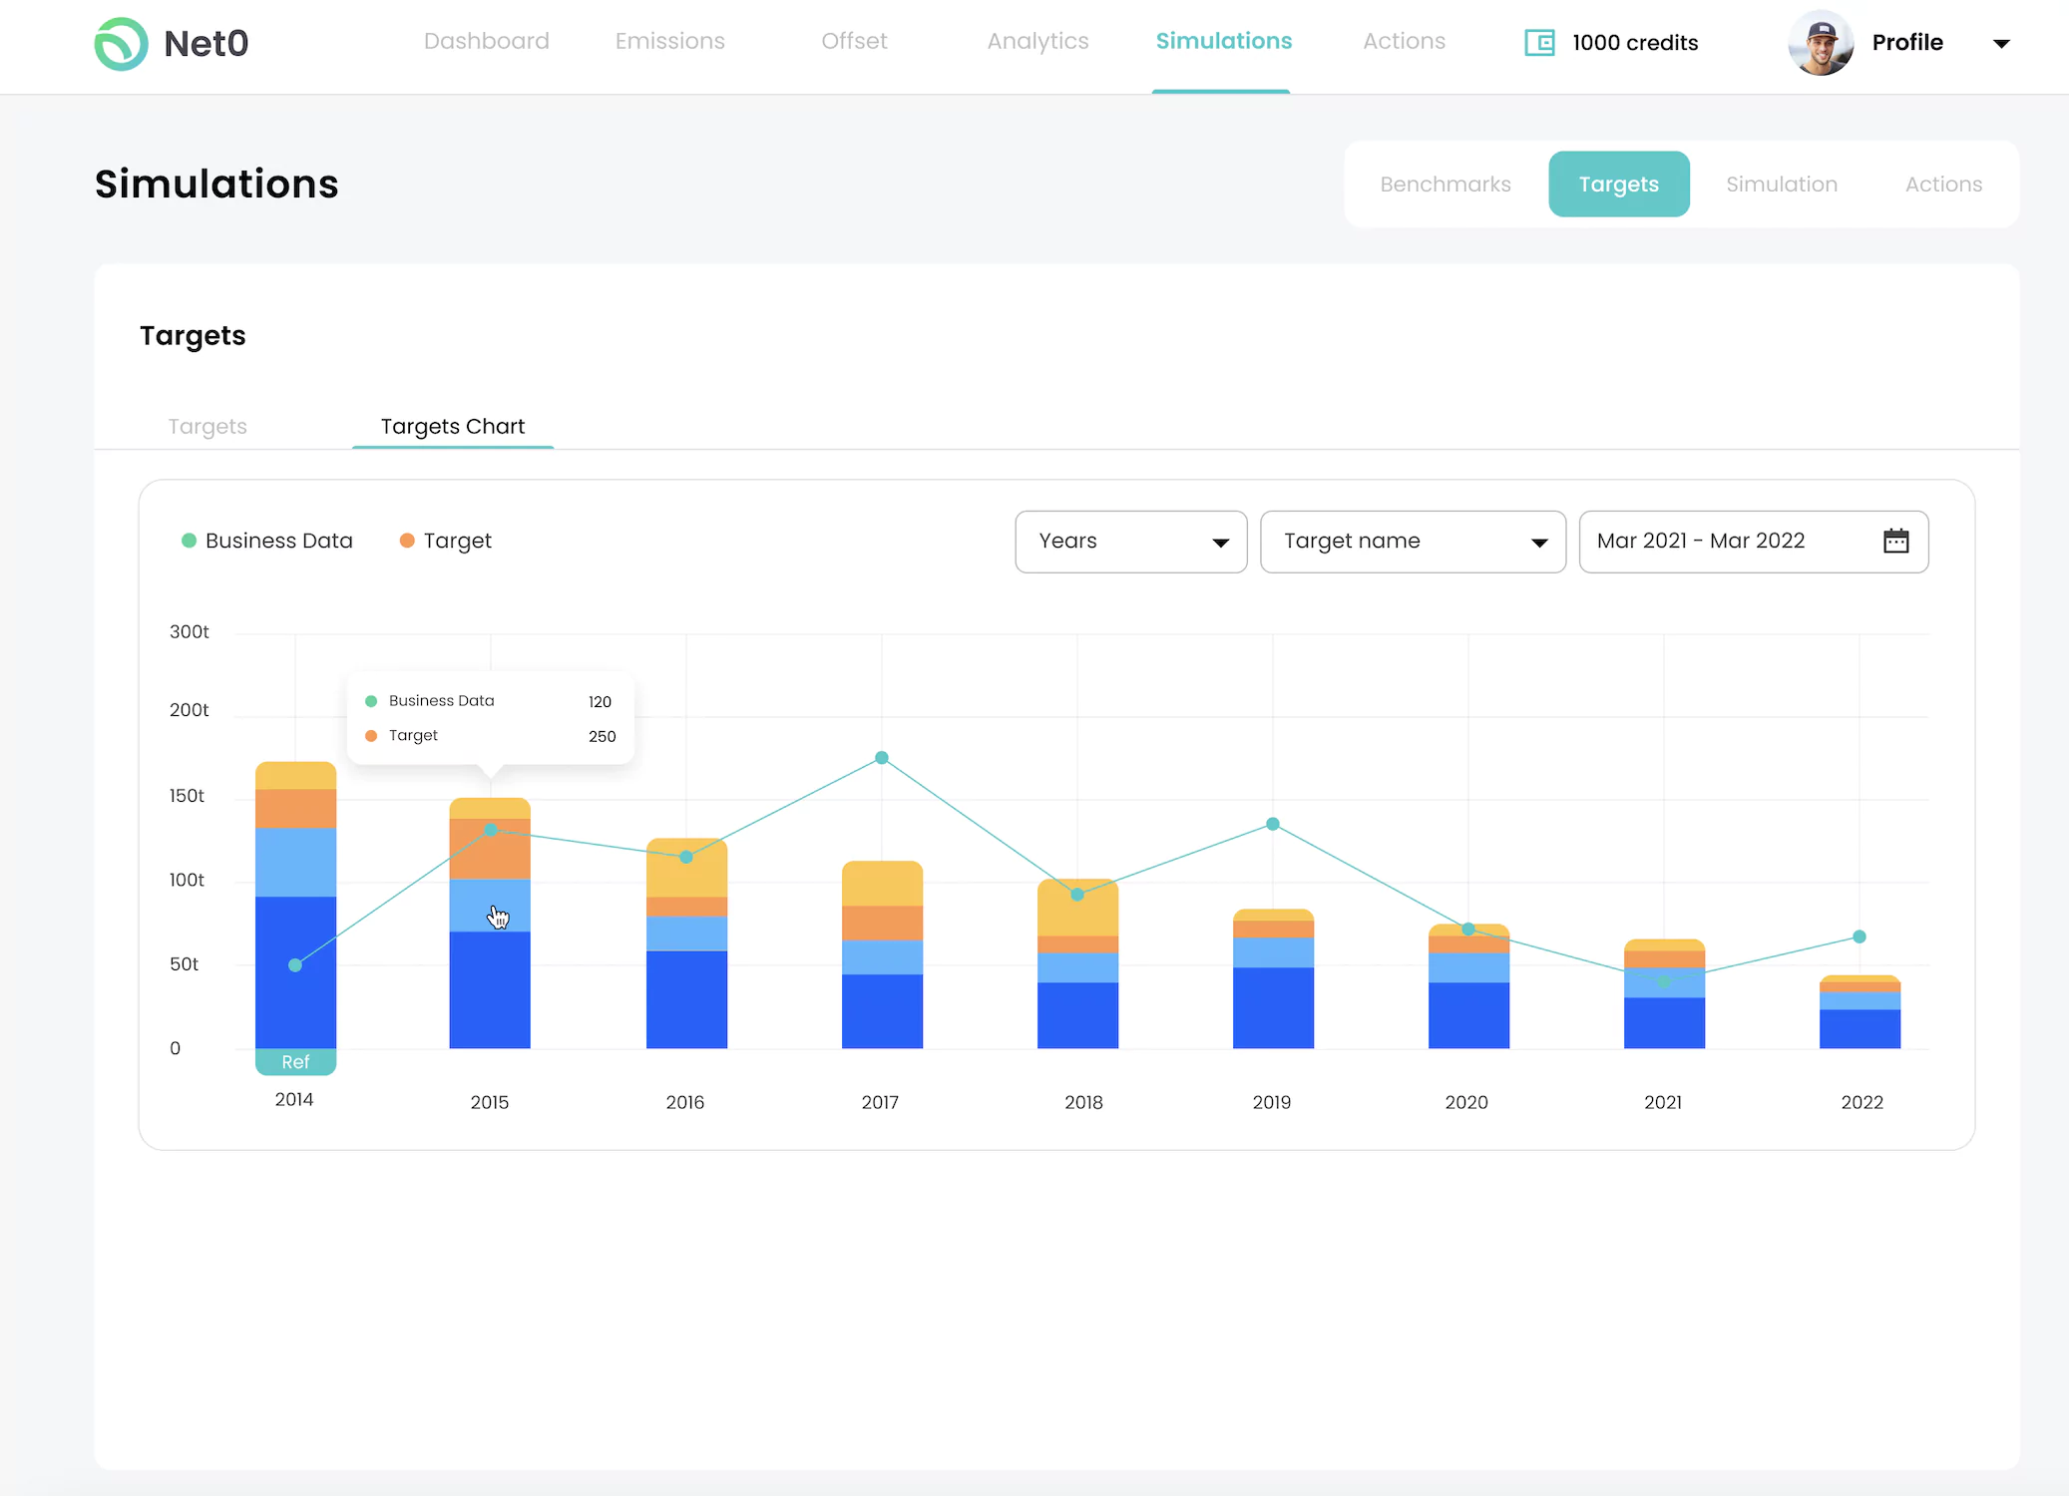Click the 2020 bar dark blue segment
This screenshot has width=2069, height=1496.
pos(1468,1015)
